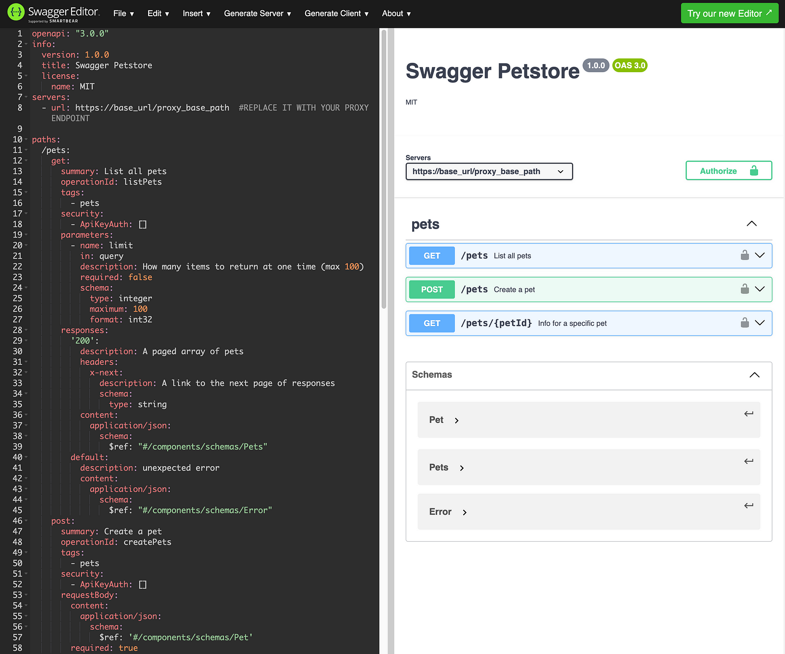Screen dimensions: 785x654
Task: Expand the Pet schema arrow
Action: click(457, 420)
